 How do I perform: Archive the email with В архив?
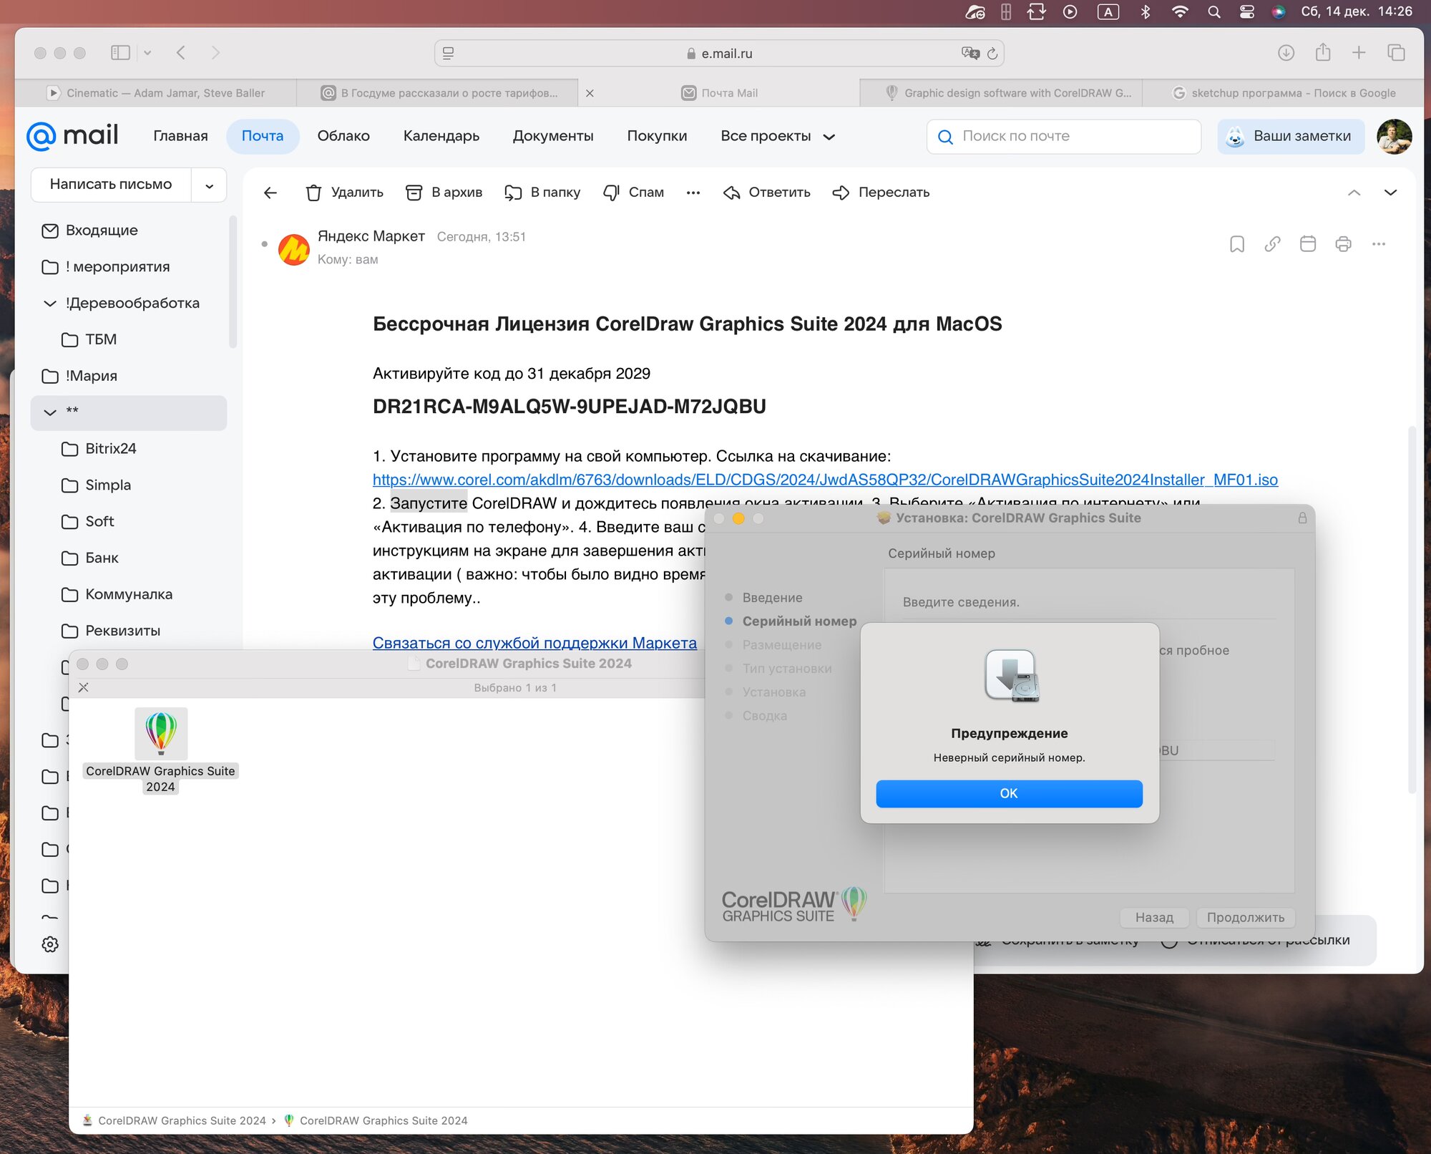click(444, 193)
